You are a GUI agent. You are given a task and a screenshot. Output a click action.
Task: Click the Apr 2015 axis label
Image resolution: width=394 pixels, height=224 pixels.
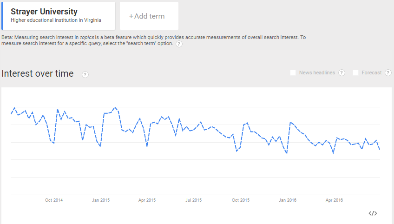click(x=147, y=200)
